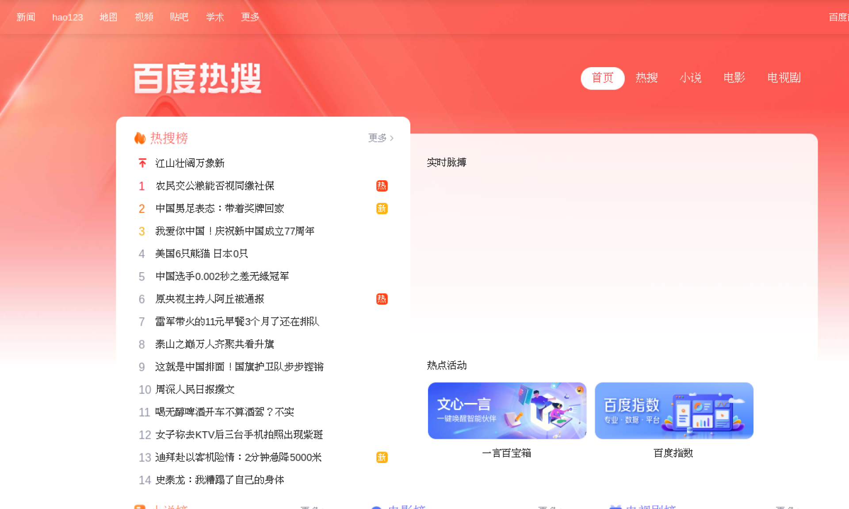849x509 pixels.
Task: Open the 百度指数 banner thumbnail
Action: tap(674, 411)
